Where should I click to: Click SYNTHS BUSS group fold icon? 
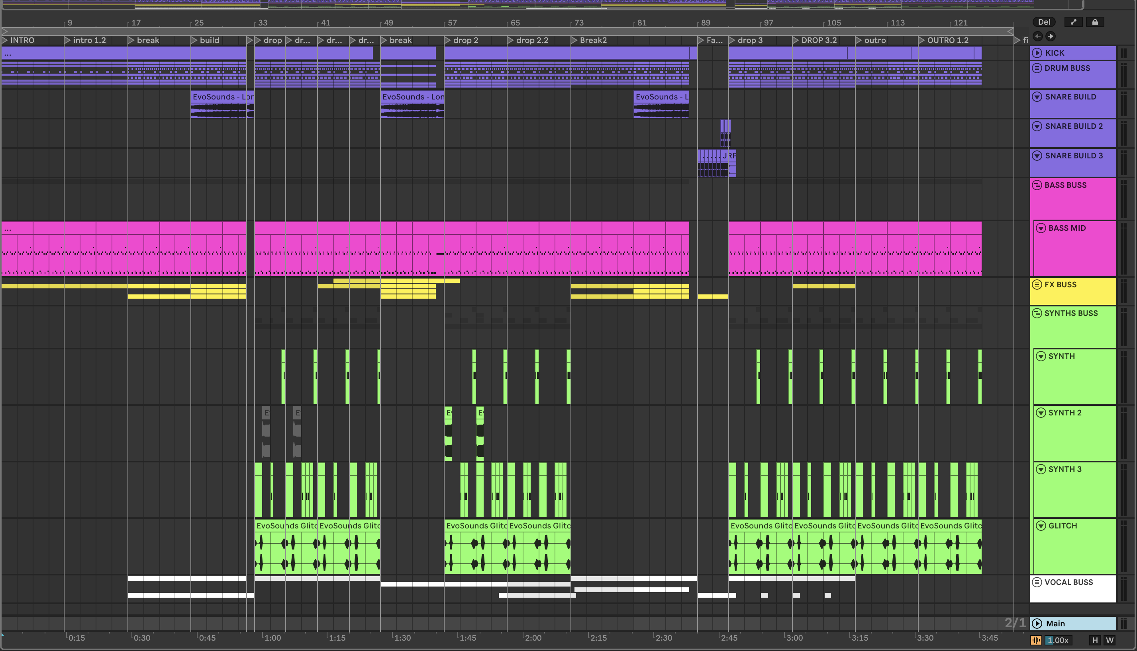click(1037, 313)
